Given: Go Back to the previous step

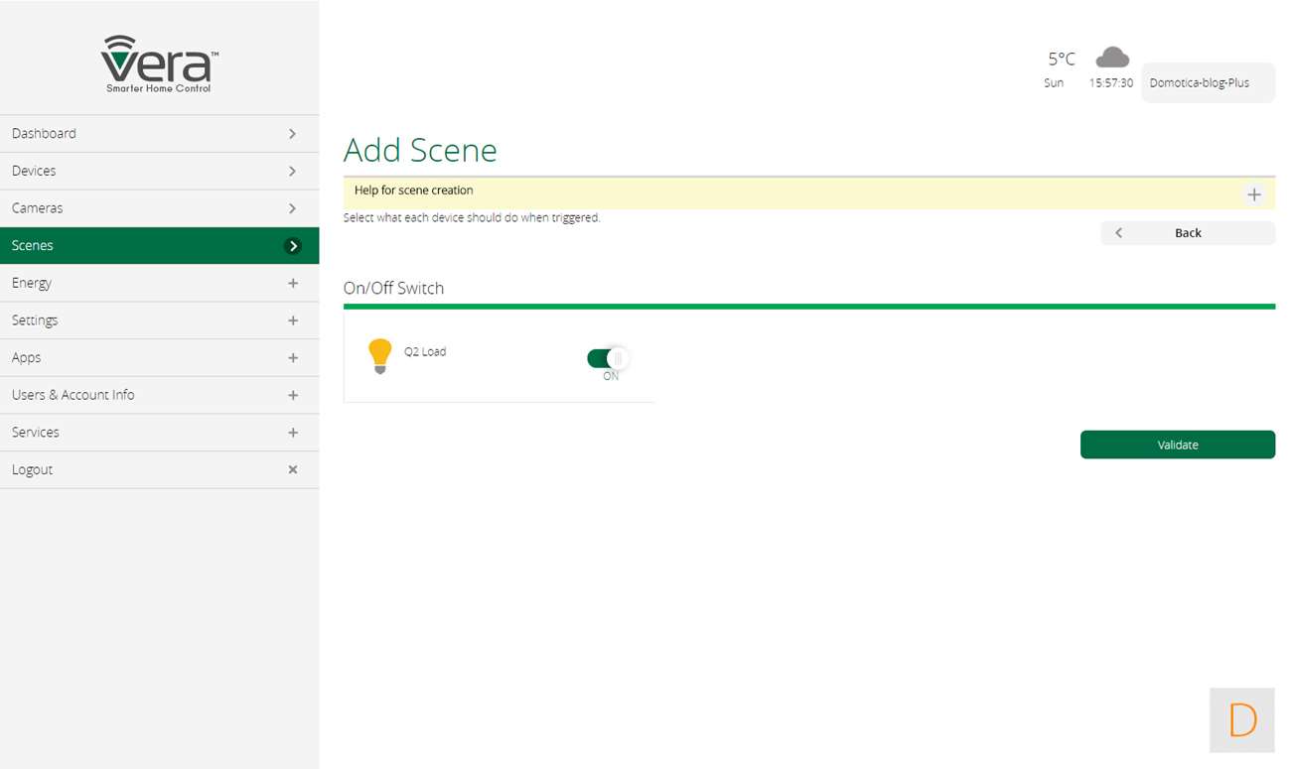Looking at the screenshot, I should coord(1188,233).
